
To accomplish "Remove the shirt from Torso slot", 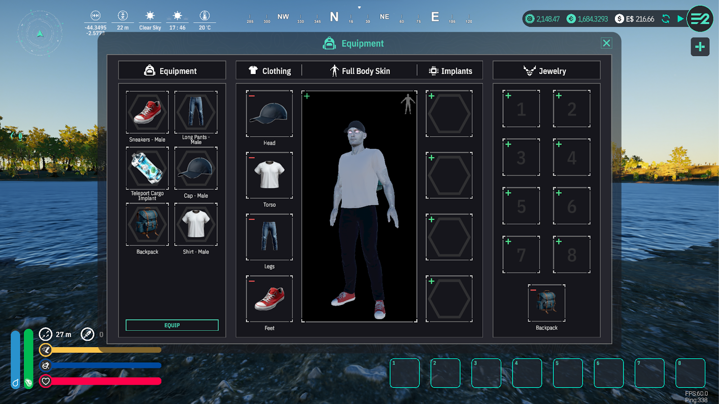I will pos(252,158).
